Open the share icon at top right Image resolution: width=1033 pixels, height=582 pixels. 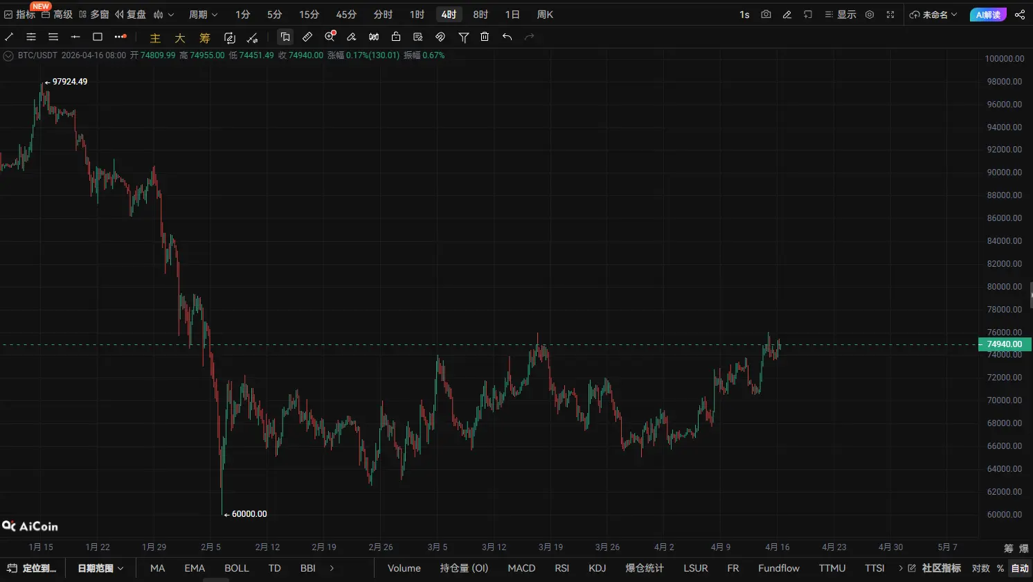pos(1020,15)
